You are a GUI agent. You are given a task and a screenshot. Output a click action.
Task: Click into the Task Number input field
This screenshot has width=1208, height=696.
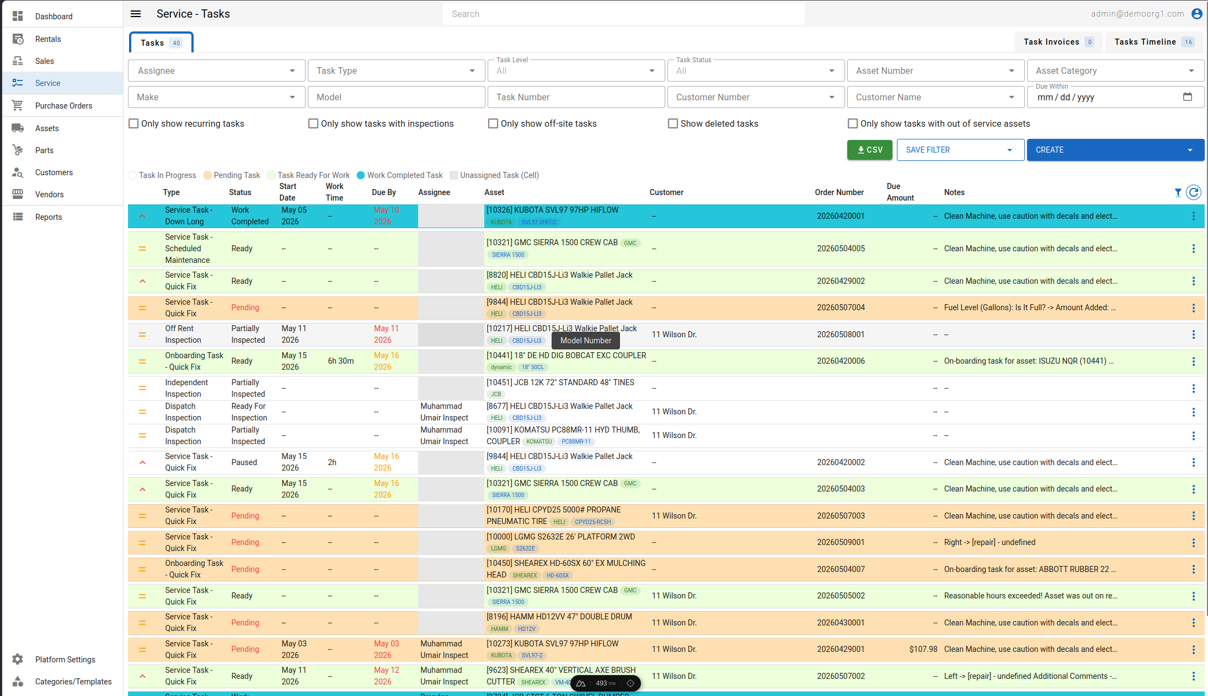click(x=576, y=97)
